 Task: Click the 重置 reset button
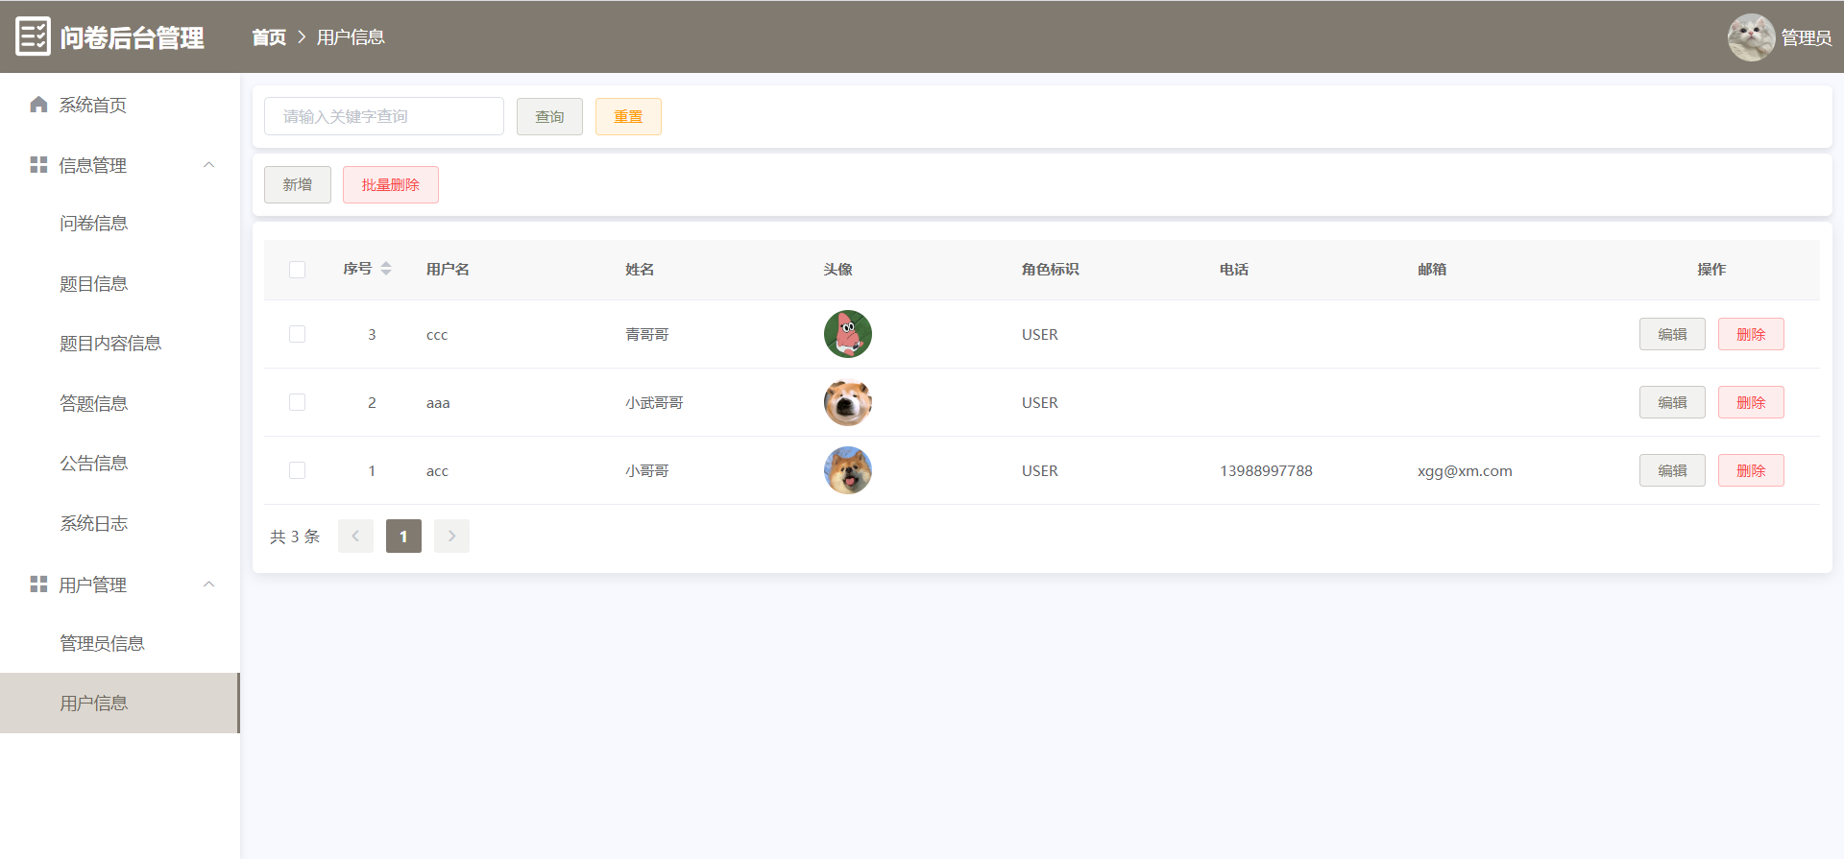tap(628, 117)
